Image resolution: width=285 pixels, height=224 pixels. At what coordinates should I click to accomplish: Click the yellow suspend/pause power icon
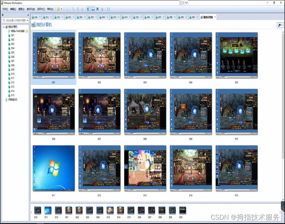(58, 9)
